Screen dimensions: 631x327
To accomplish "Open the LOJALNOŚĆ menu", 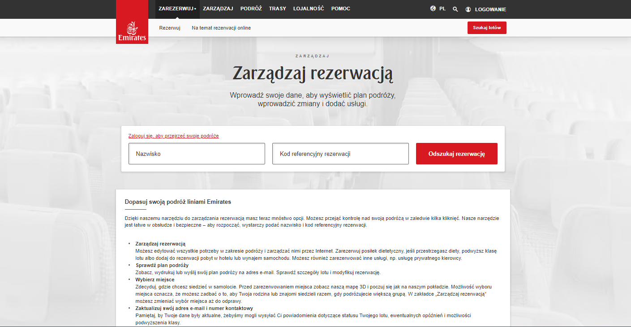I will click(309, 9).
